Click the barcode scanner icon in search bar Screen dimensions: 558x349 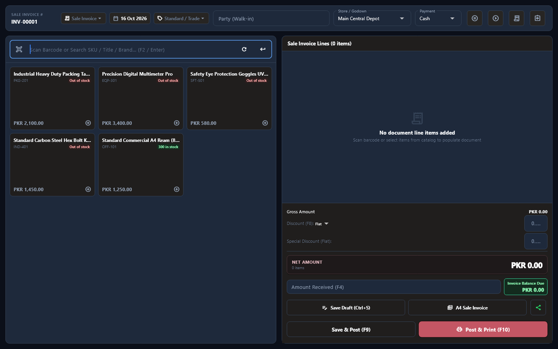[x=19, y=49]
